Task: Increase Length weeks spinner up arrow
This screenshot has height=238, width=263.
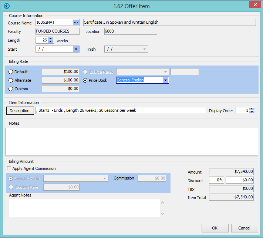Action: tap(51, 39)
